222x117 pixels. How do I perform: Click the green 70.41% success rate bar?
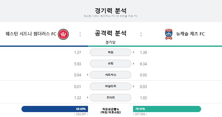(167, 109)
